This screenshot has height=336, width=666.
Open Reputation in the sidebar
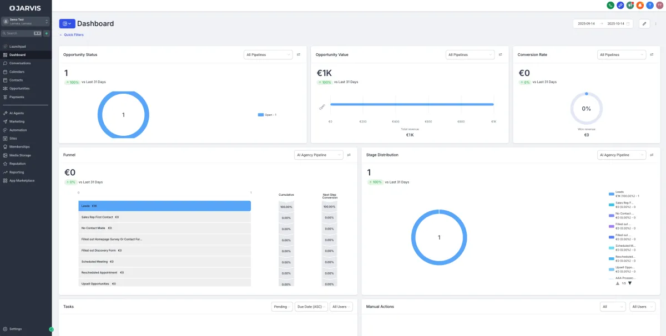26,164
